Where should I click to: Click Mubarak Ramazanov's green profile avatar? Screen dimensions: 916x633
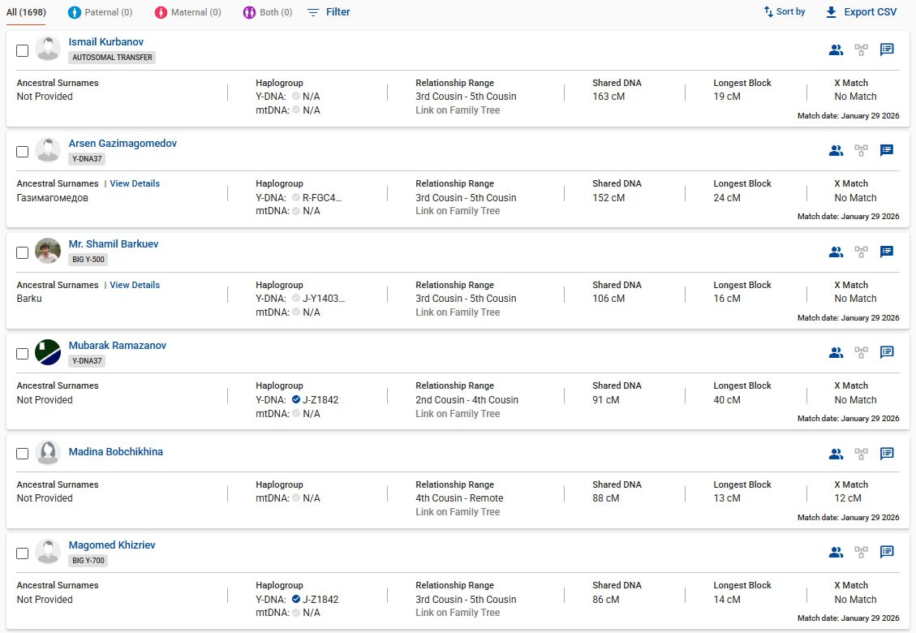click(48, 352)
